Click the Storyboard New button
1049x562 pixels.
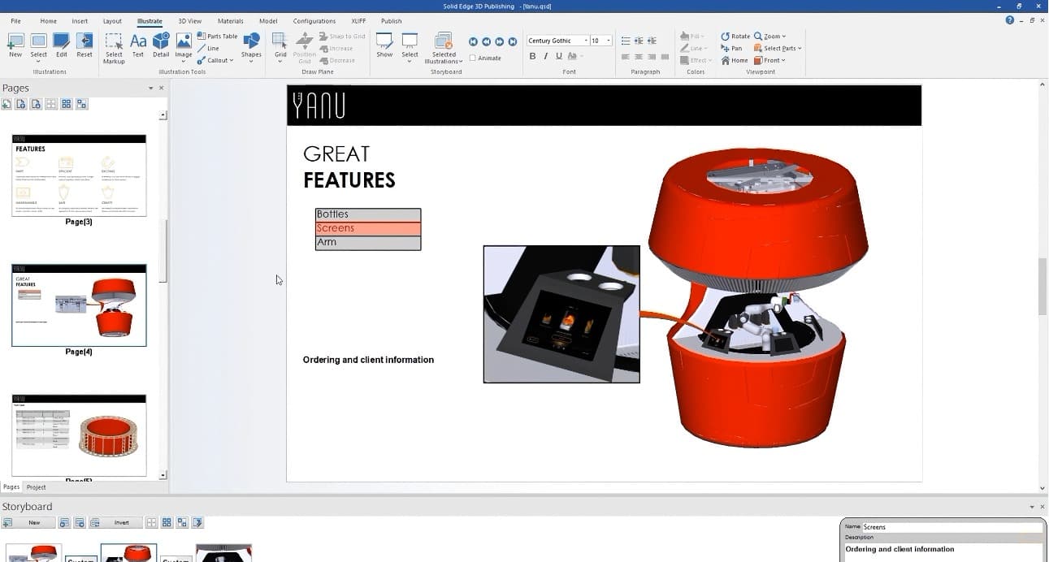(29, 523)
